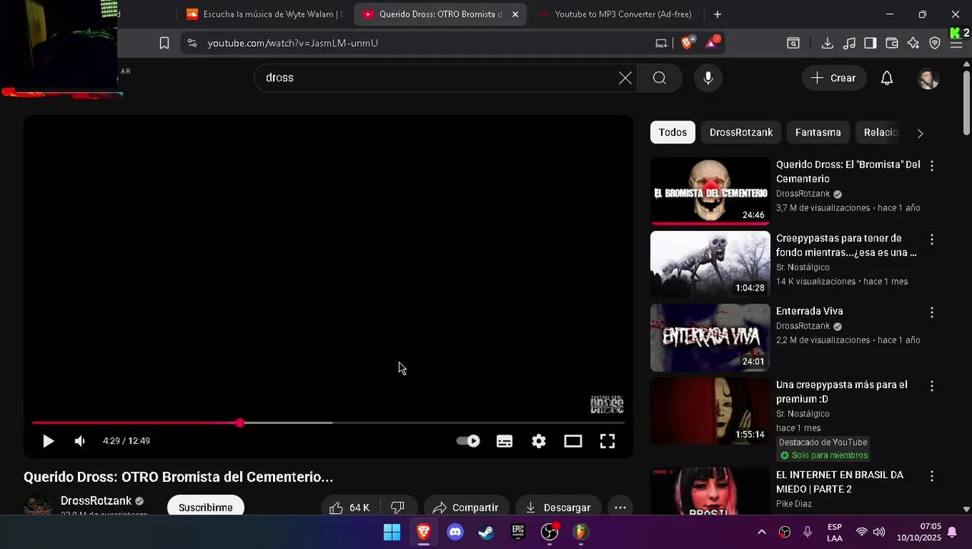Close the Querido Dross browser tab
Screen dimensions: 972x549
pos(515,14)
